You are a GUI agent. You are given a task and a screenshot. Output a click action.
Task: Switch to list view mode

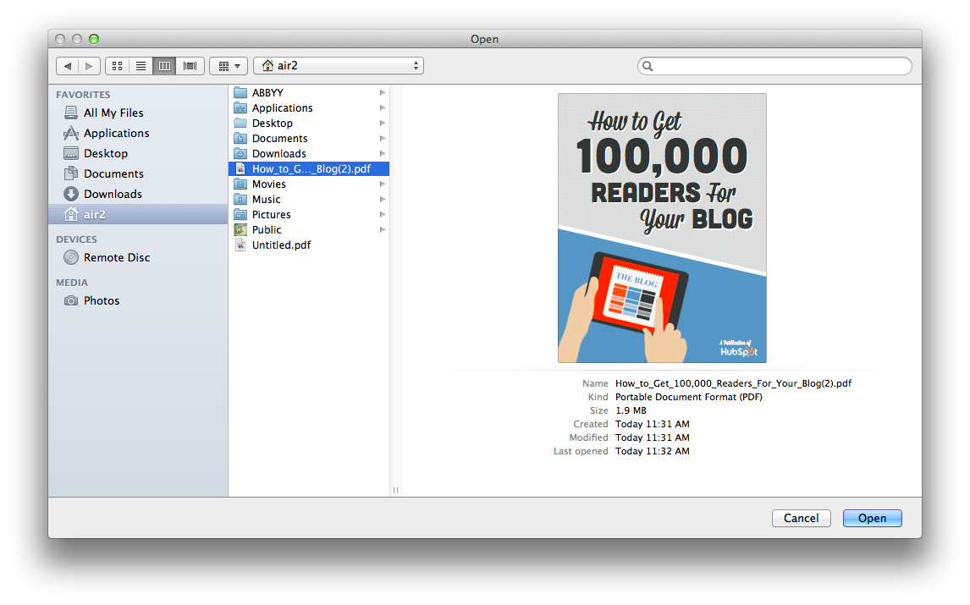140,65
